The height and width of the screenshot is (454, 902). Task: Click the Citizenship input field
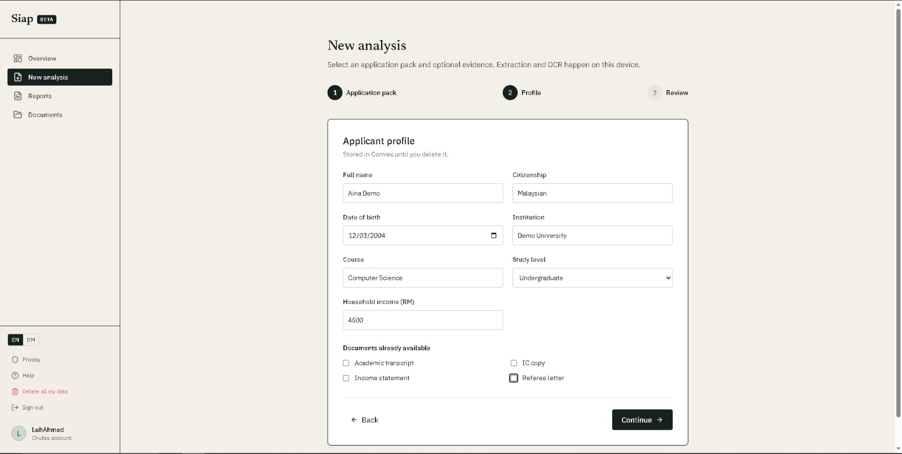[593, 193]
